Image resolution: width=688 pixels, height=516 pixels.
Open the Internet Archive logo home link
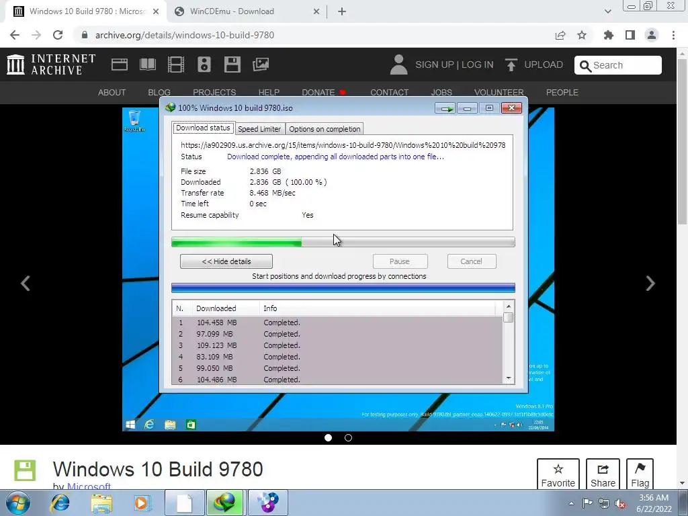pyautogui.click(x=51, y=64)
